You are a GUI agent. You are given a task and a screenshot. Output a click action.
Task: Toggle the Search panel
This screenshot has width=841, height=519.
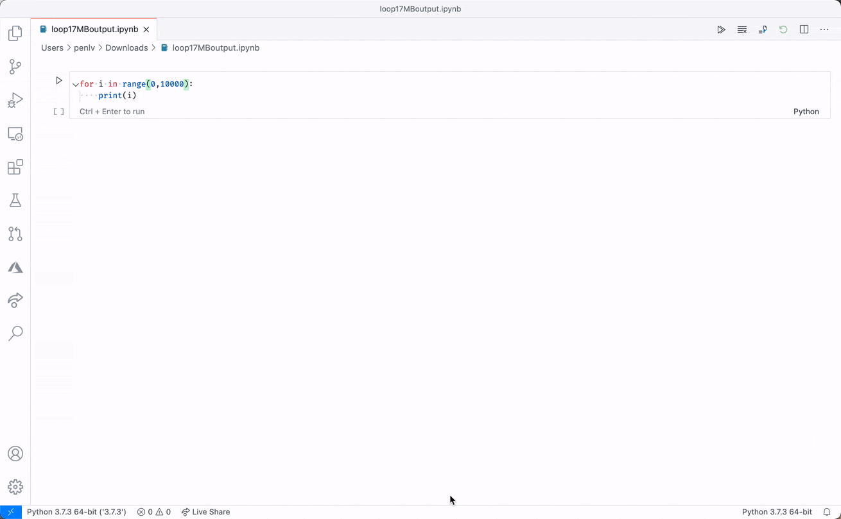(15, 334)
